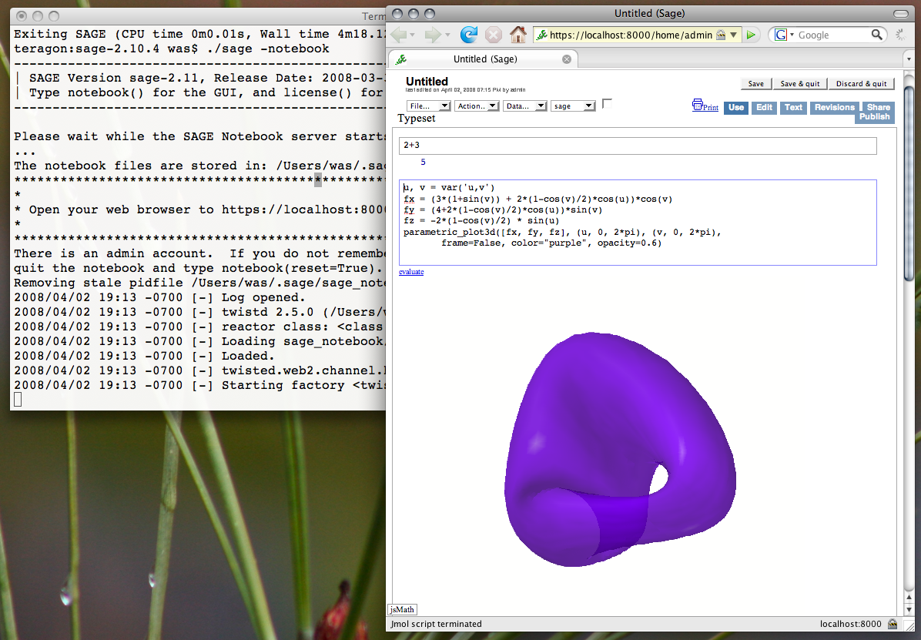Open the Data... dropdown menu

[x=524, y=106]
